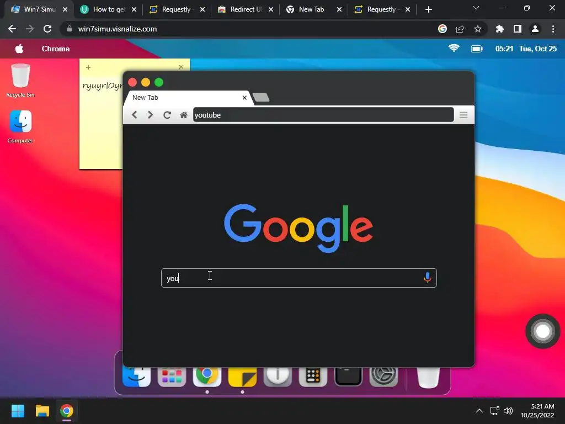
Task: Show hidden tray icons chevron
Action: 479,411
